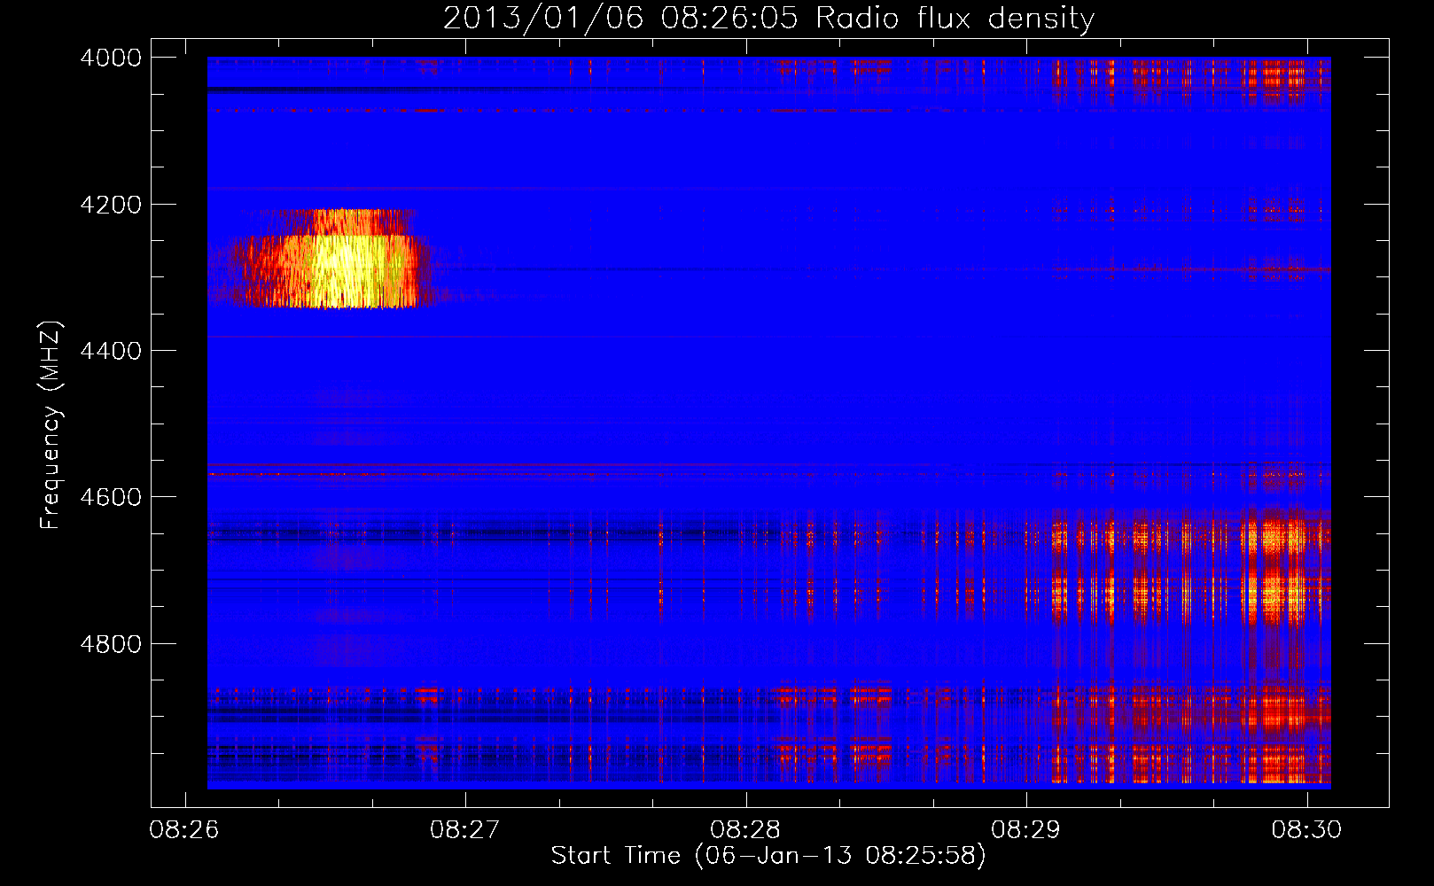Viewport: 1434px width, 886px height.
Task: Click the 'Frequency (MHZ)' axis label
Action: (51, 425)
